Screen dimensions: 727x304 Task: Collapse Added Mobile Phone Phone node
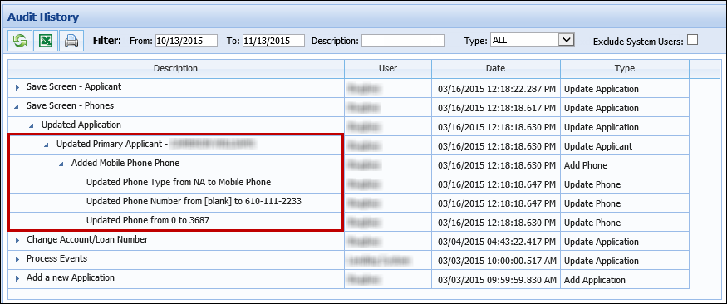pos(61,164)
